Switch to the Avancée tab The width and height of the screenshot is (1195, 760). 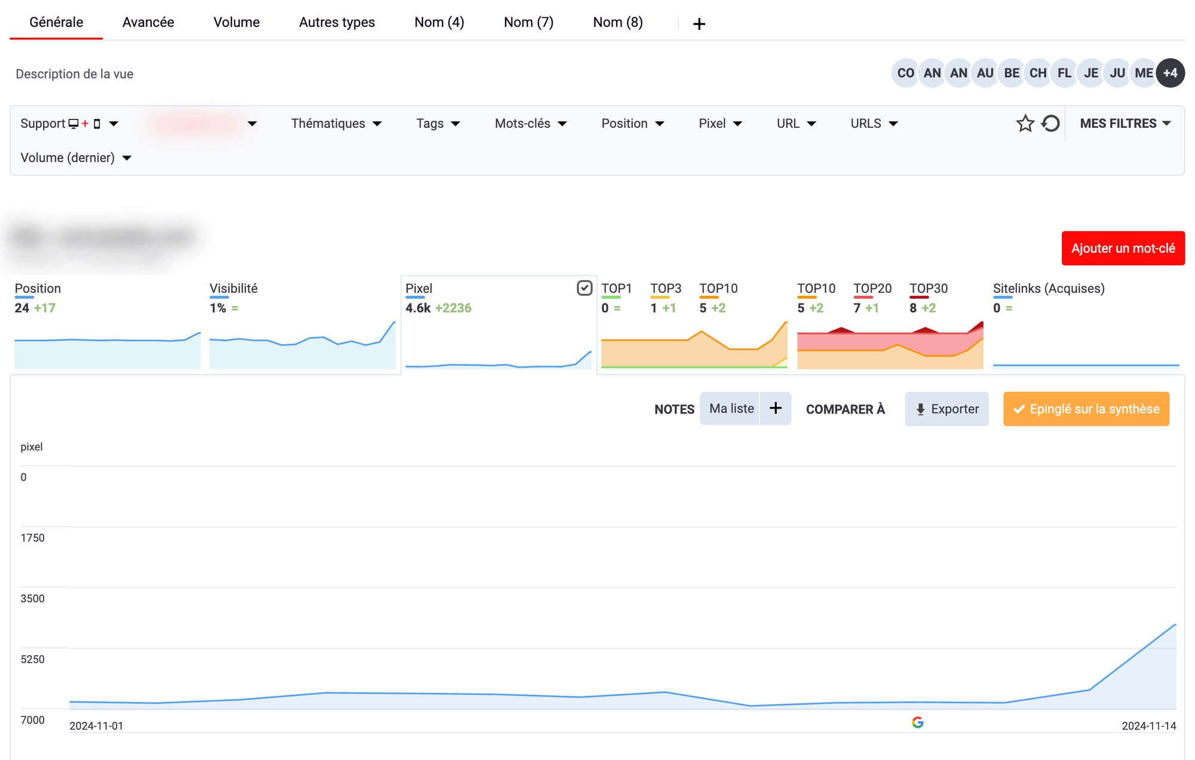tap(148, 23)
